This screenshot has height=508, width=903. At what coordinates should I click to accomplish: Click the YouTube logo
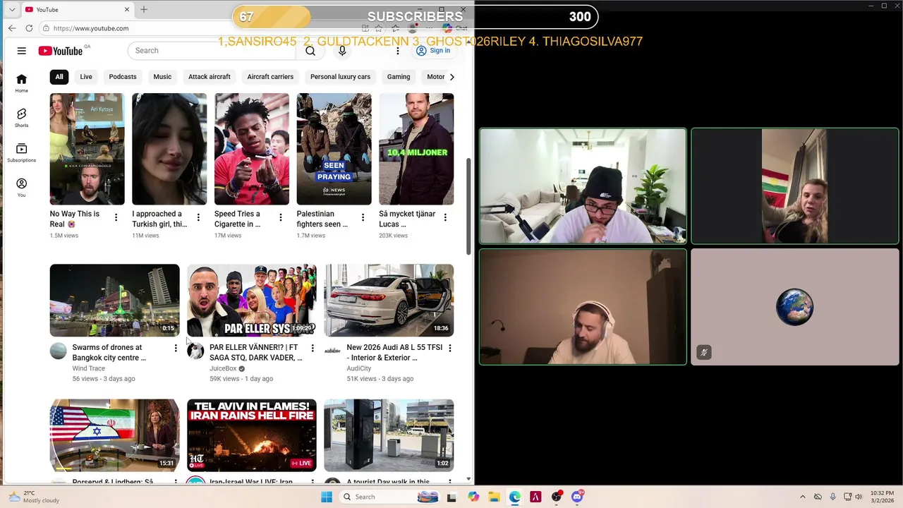coord(61,51)
